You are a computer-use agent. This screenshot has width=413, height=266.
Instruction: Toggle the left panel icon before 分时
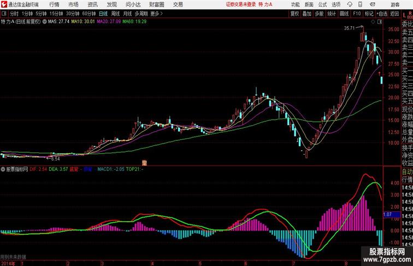4,14
